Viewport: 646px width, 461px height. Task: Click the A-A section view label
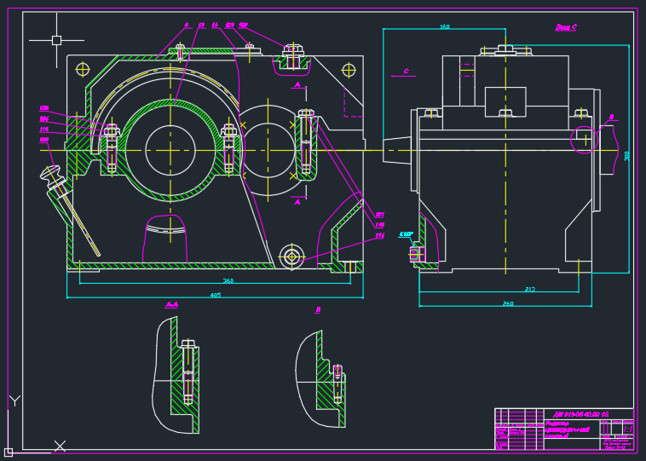point(171,304)
